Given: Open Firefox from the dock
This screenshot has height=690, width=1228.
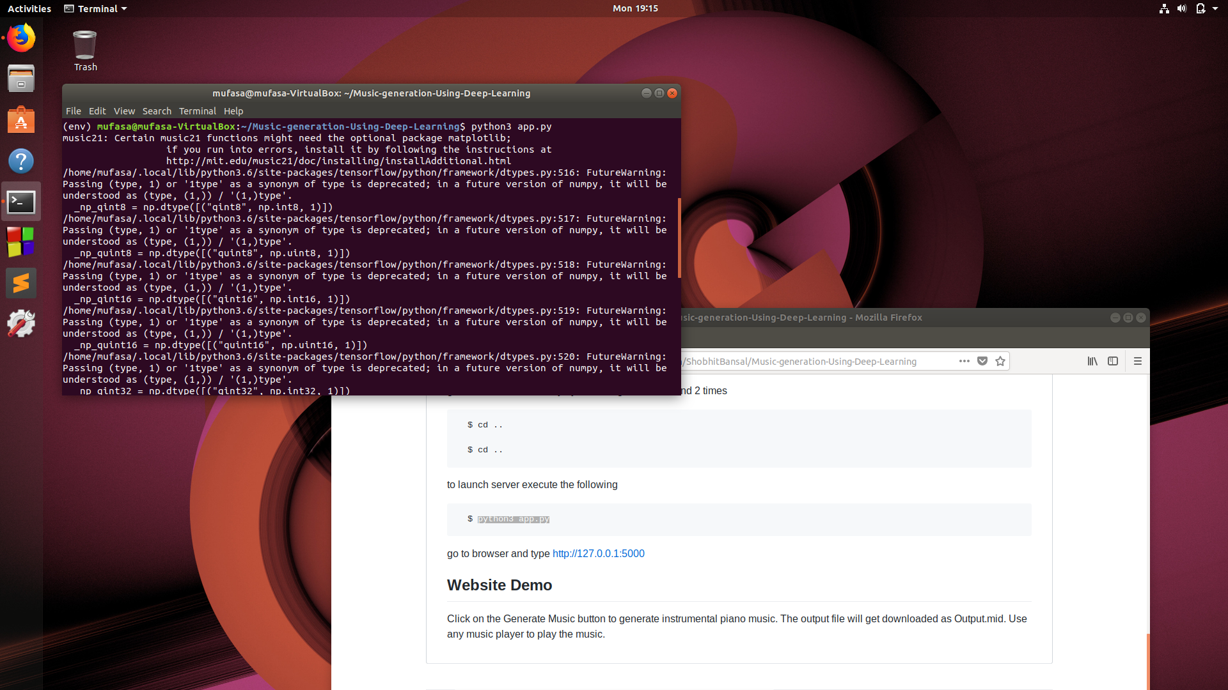Looking at the screenshot, I should point(21,38).
